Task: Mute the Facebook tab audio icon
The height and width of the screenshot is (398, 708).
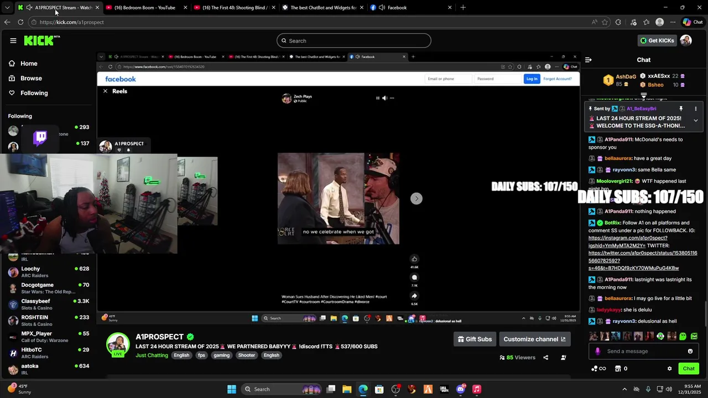Action: click(382, 8)
